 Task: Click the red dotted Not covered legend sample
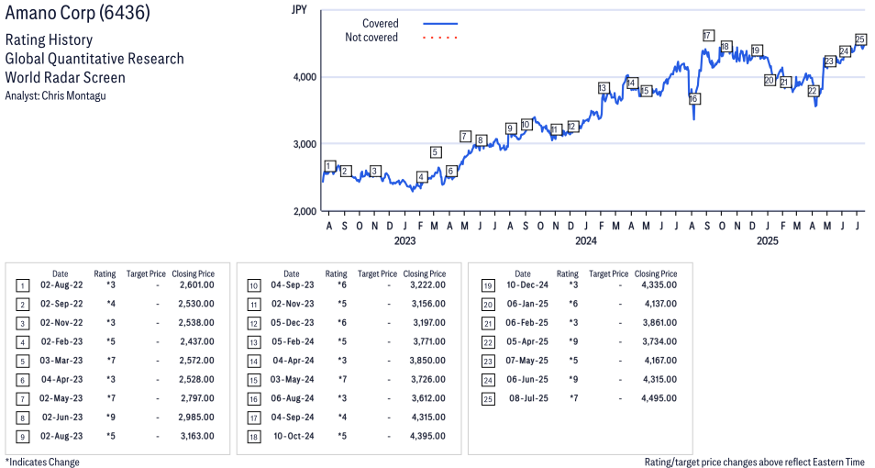pyautogui.click(x=440, y=38)
